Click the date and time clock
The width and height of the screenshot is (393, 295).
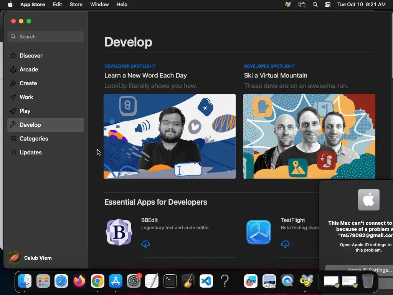[x=361, y=5]
